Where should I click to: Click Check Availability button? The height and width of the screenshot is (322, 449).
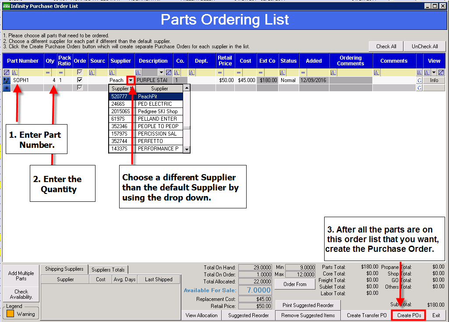click(x=21, y=294)
